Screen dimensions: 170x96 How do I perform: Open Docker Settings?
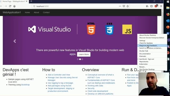(x=152, y=41)
